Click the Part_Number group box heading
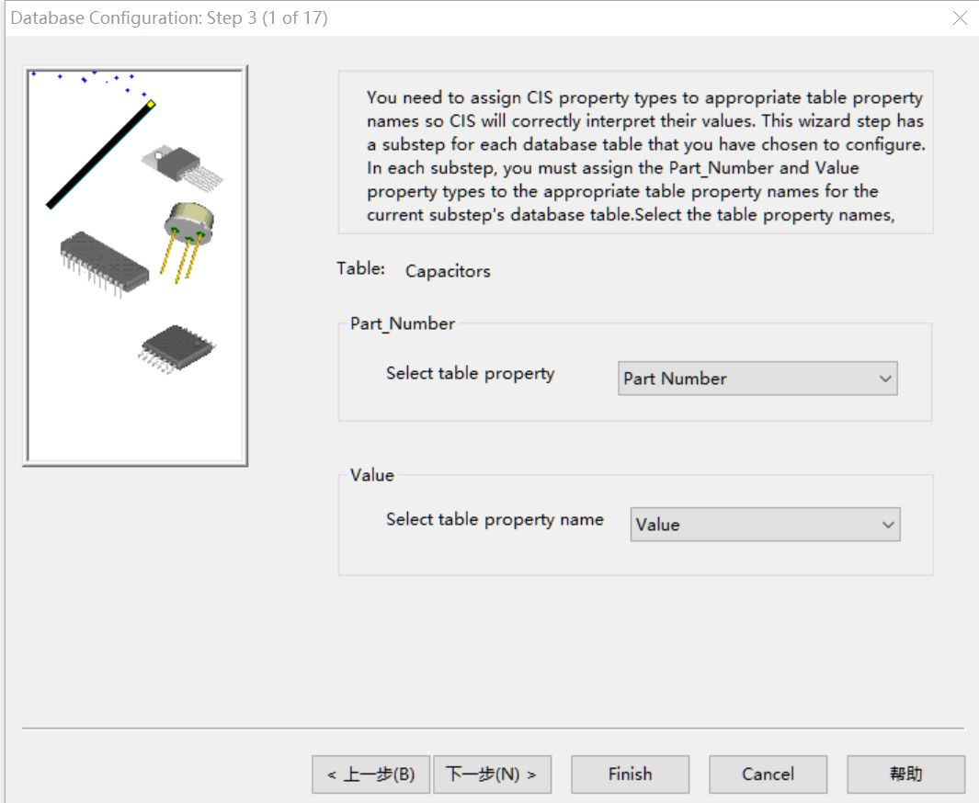 click(402, 323)
